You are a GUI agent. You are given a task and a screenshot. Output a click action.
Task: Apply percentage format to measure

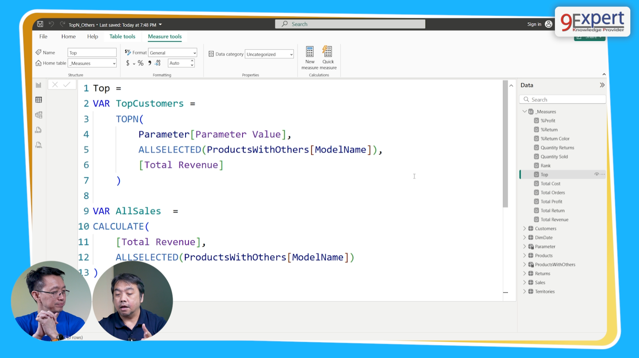pos(140,63)
